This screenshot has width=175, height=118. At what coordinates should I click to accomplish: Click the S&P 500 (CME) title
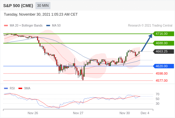tap(18, 6)
